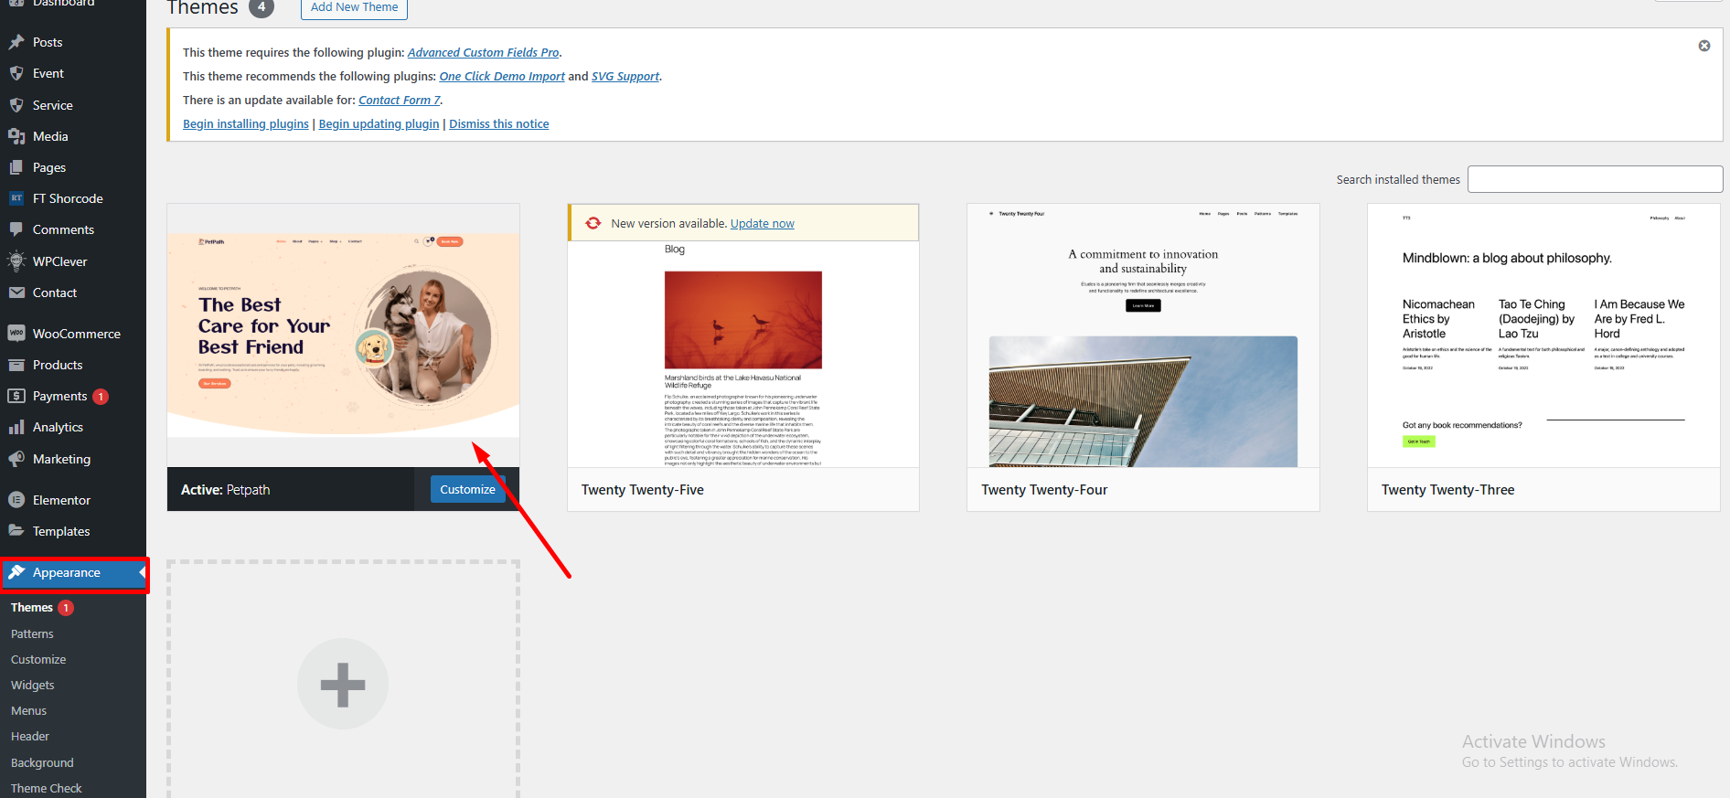Image resolution: width=1730 pixels, height=798 pixels.
Task: Click the Elementor logo icon
Action: (x=16, y=500)
